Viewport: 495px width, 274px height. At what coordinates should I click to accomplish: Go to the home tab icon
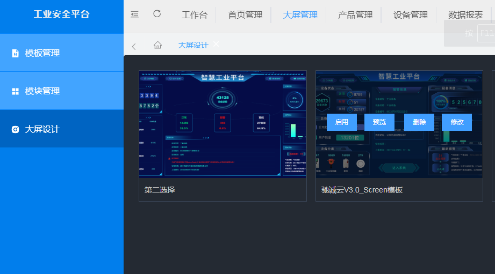157,45
